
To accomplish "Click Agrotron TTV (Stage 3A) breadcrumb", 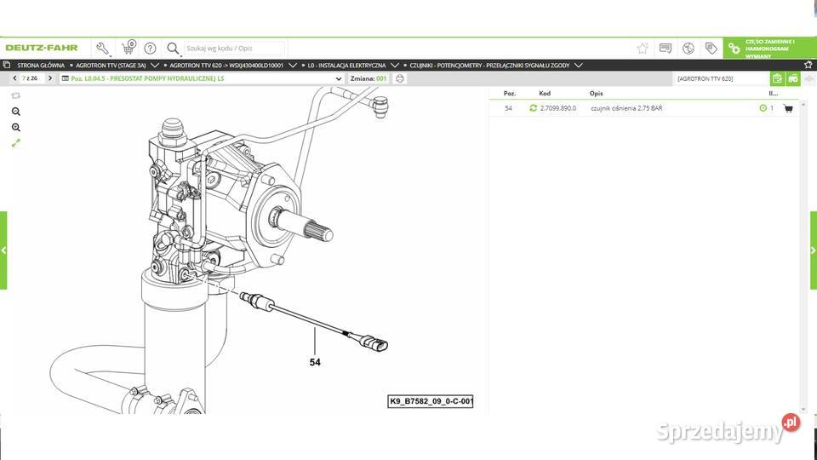I will [111, 66].
